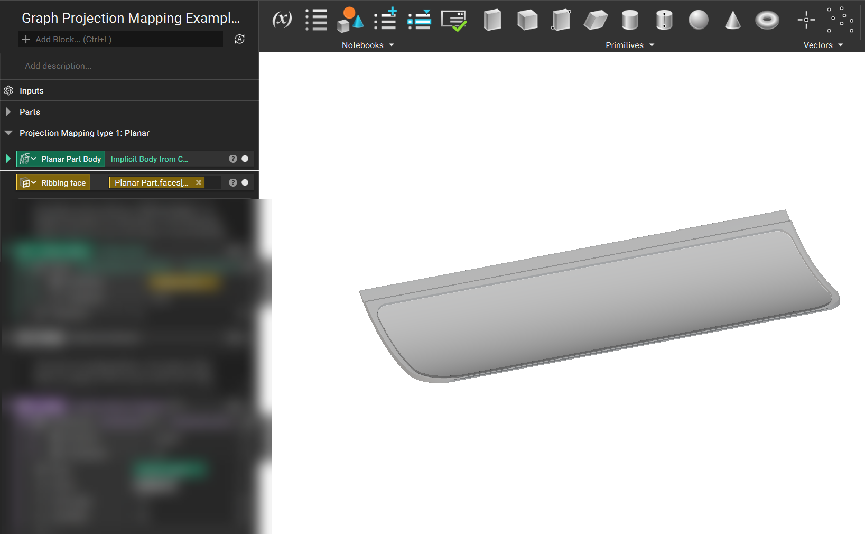Click the point vector crosshair icon
The height and width of the screenshot is (534, 865).
click(806, 20)
